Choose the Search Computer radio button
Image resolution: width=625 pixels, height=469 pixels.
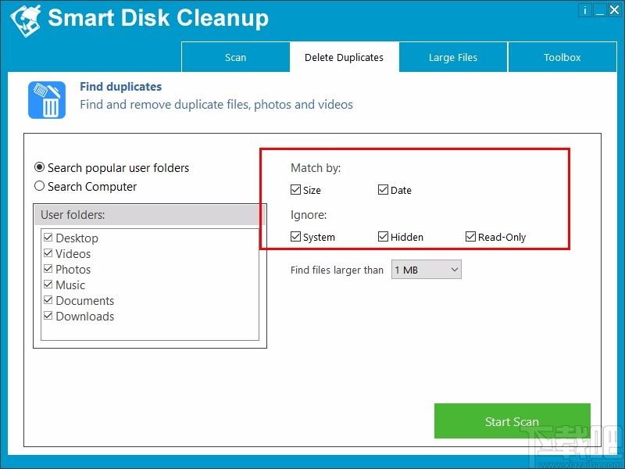click(x=86, y=186)
